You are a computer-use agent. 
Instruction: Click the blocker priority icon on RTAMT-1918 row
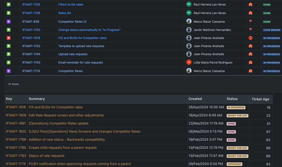[250, 38]
